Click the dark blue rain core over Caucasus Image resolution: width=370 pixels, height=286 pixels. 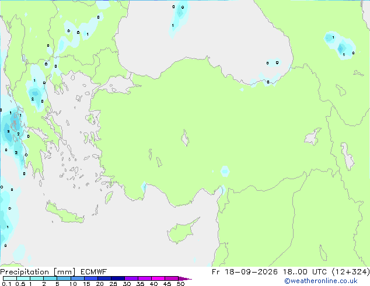(341, 48)
